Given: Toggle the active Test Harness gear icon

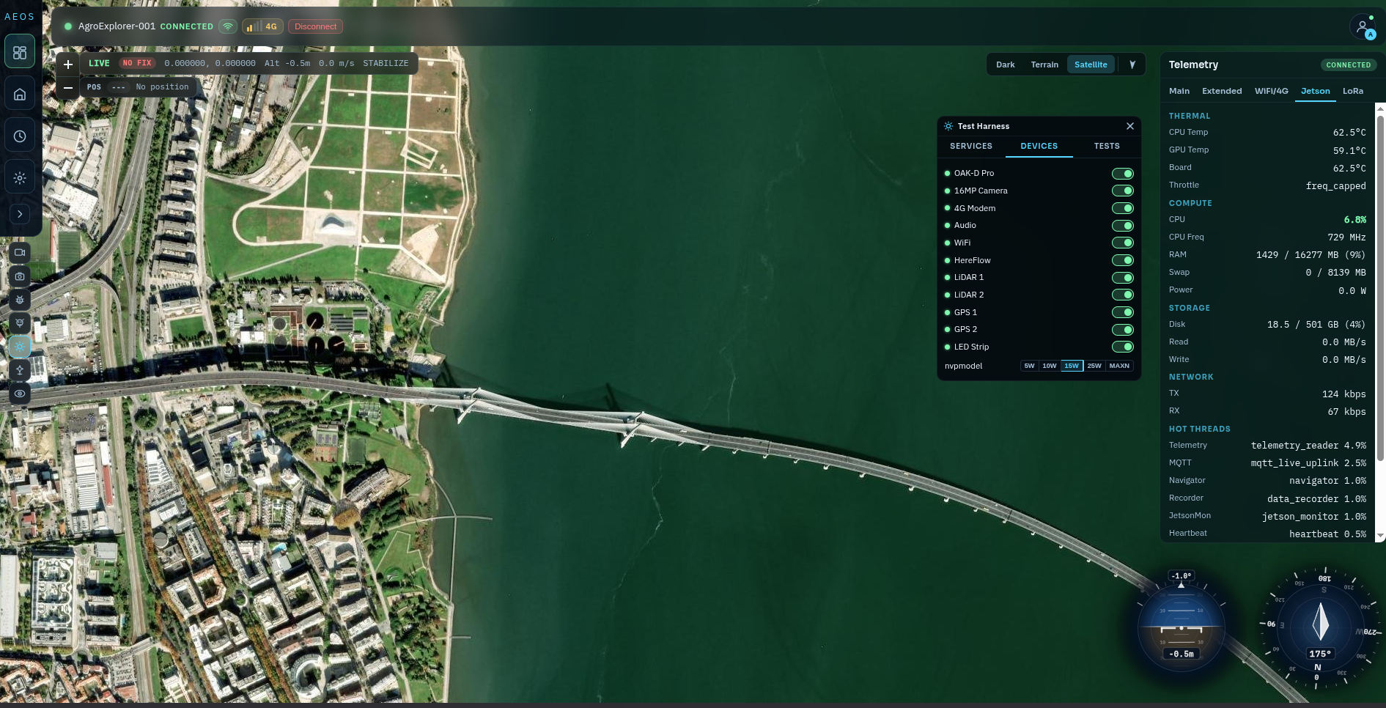Looking at the screenshot, I should [x=20, y=347].
